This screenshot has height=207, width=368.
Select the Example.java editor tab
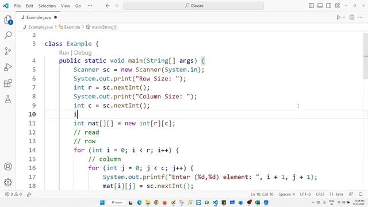click(38, 17)
